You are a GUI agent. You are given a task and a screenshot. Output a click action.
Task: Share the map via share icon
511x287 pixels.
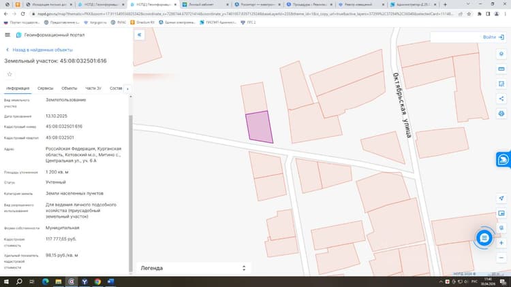[x=501, y=99]
